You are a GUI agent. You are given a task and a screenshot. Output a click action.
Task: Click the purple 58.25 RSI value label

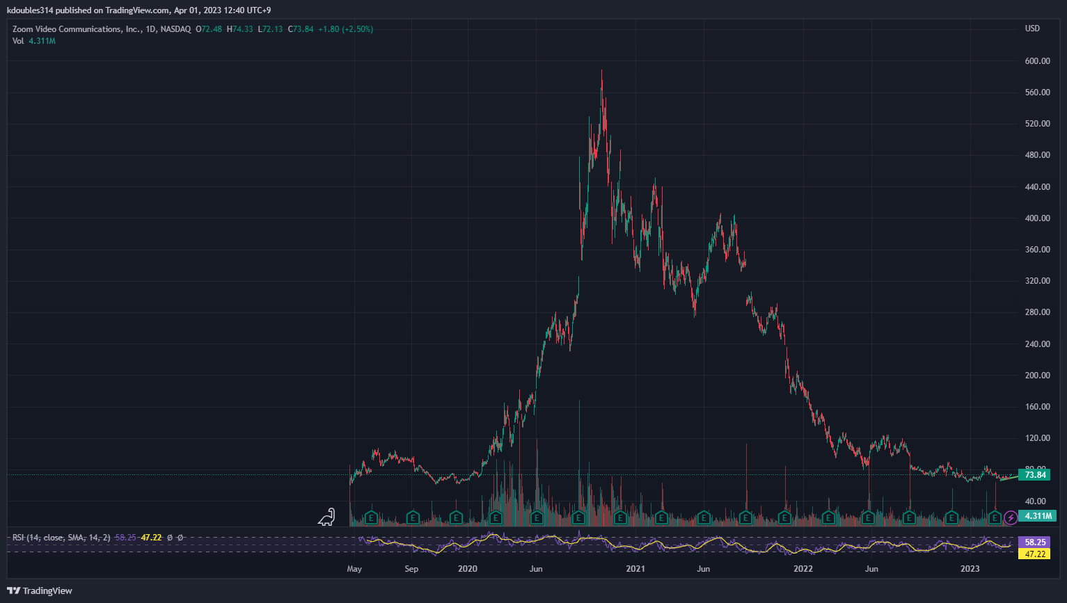pyautogui.click(x=1034, y=542)
